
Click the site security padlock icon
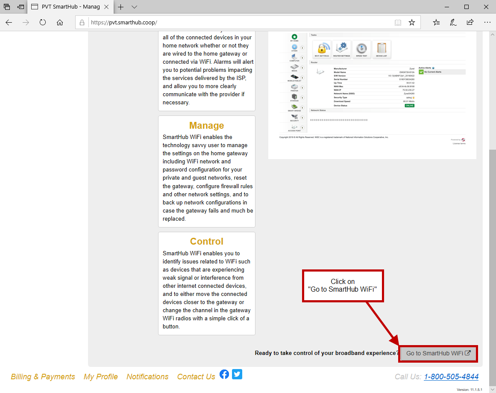(82, 23)
